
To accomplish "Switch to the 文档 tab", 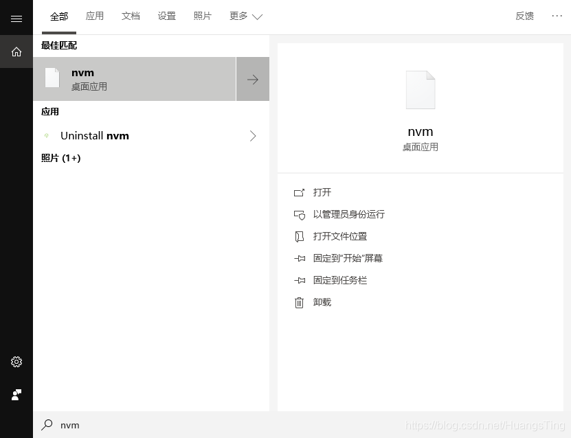I will 131,16.
